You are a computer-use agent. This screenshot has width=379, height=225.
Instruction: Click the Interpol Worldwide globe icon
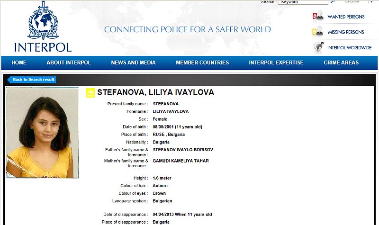point(318,47)
